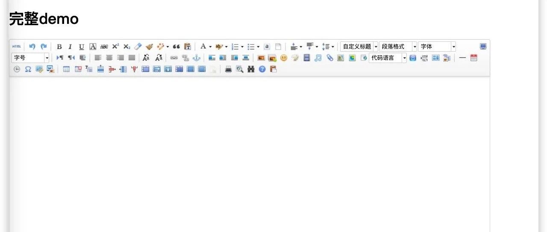Click inside the editor text area

[x=250, y=154]
